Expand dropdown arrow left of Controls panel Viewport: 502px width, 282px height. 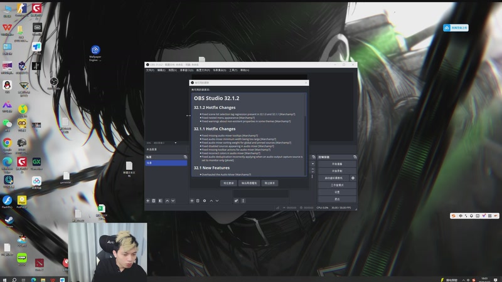coord(312,164)
